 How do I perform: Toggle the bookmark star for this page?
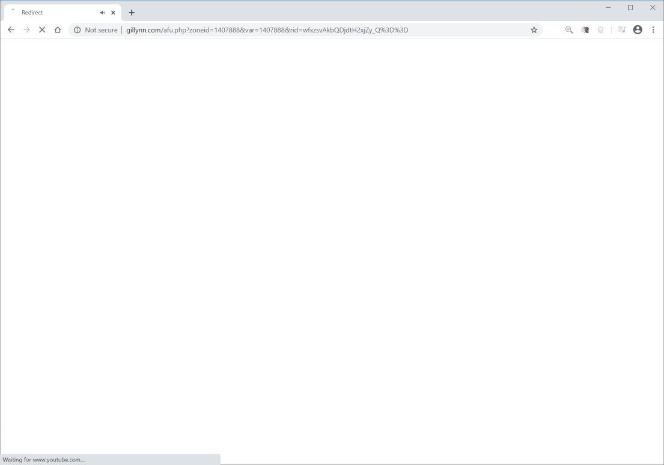(534, 29)
